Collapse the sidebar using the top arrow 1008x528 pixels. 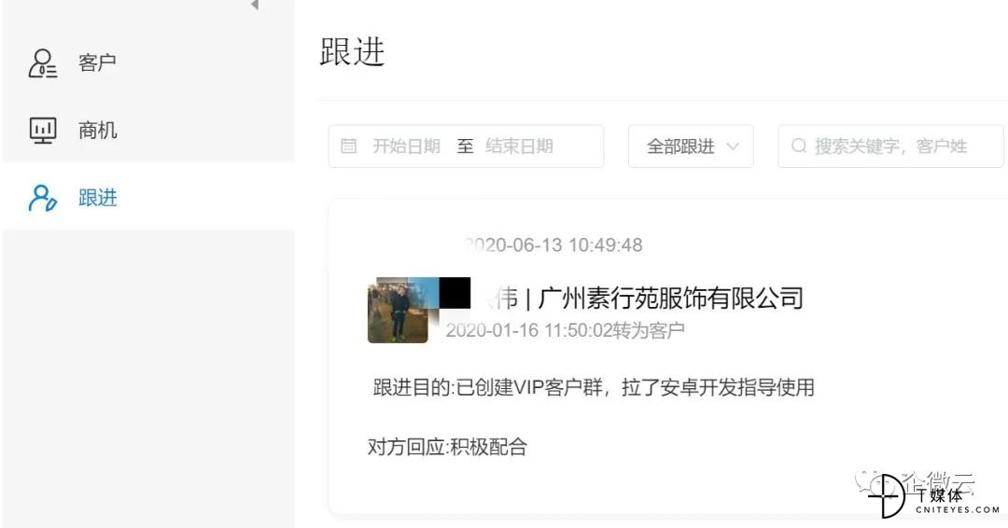point(255,6)
